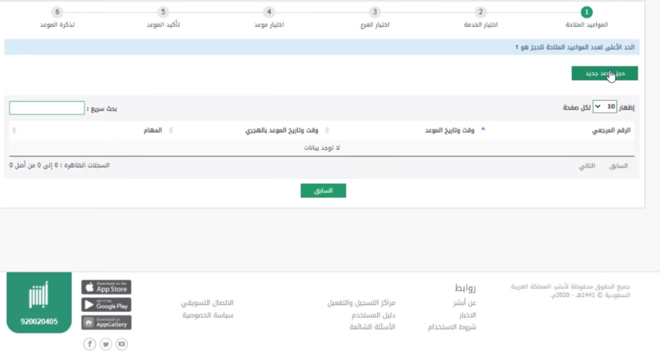Screen dimensions: 660x353
Task: Click the App Store download badge
Action: click(x=106, y=287)
